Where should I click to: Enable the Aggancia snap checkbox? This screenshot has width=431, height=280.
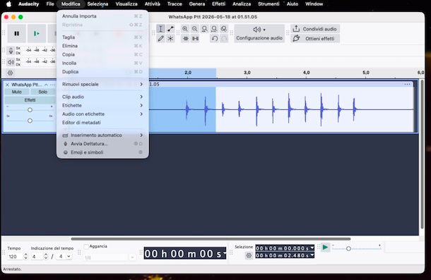(86, 247)
